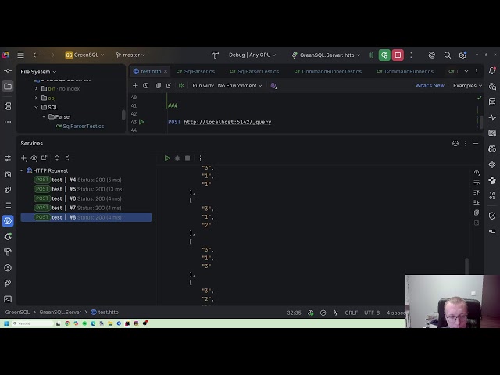Rerun the selected HTTP request in Services

click(167, 158)
